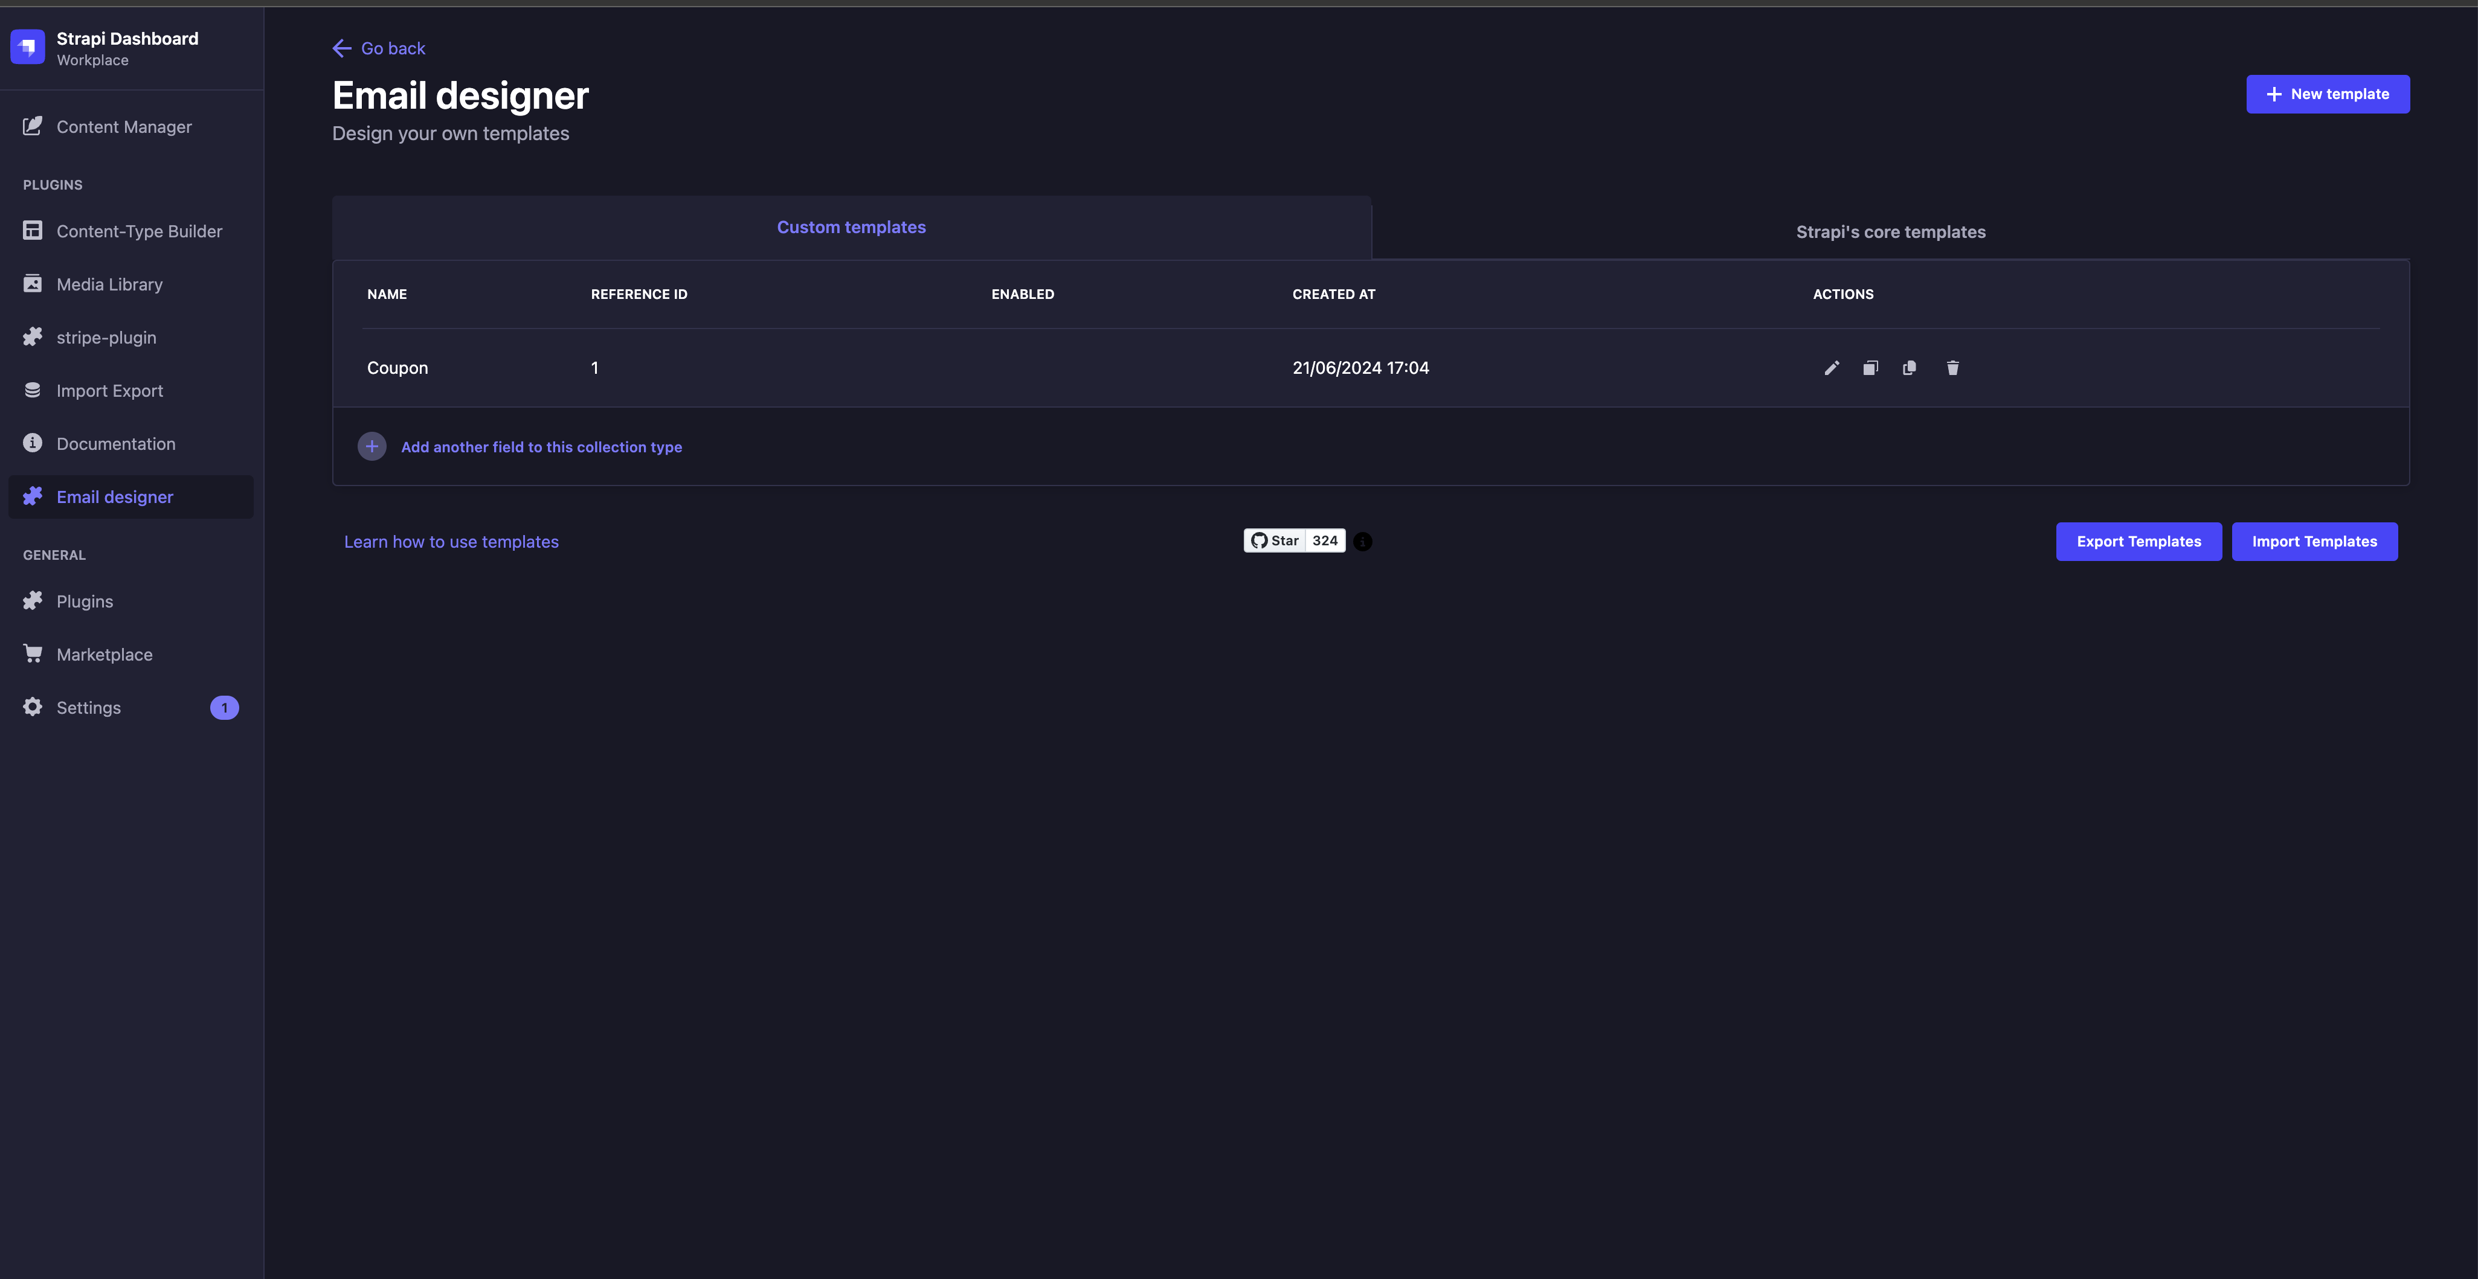2478x1279 pixels.
Task: Open the Marketplace sidebar item
Action: click(104, 654)
